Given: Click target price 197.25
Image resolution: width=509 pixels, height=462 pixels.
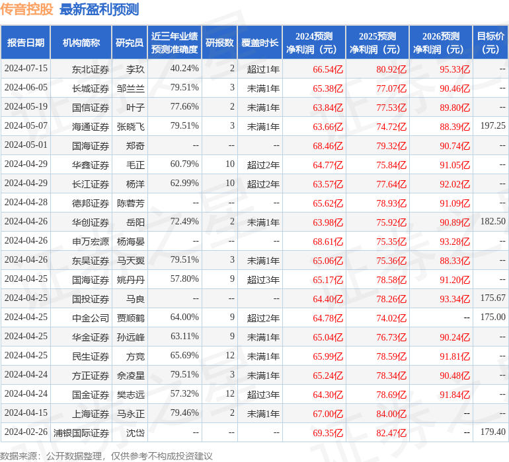Looking at the screenshot, I should click(492, 126).
